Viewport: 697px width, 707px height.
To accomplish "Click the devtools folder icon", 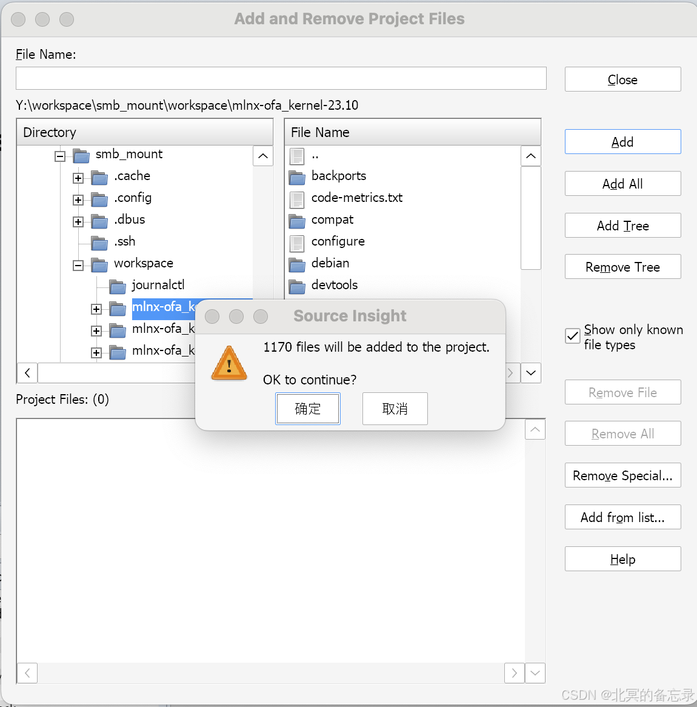I will click(x=297, y=287).
